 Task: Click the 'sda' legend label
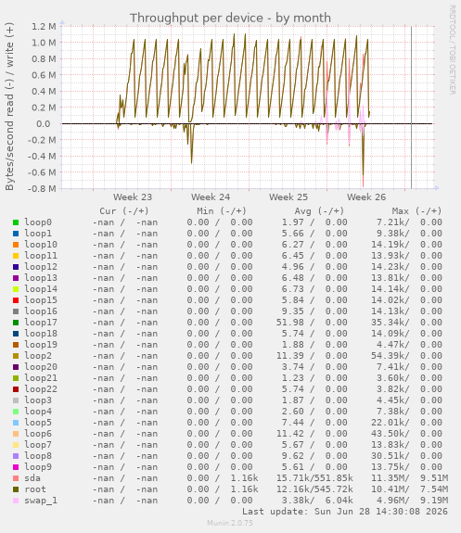coord(32,478)
